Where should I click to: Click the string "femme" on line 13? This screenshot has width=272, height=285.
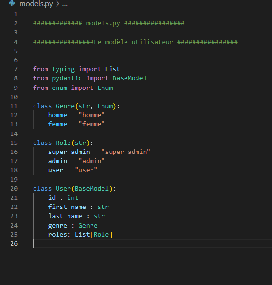pyautogui.click(x=92, y=124)
